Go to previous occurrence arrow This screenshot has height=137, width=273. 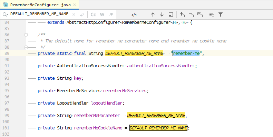(153, 14)
